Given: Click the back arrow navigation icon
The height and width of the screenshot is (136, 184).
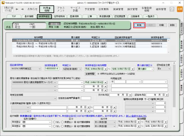Looking at the screenshot, I should click(x=17, y=9).
